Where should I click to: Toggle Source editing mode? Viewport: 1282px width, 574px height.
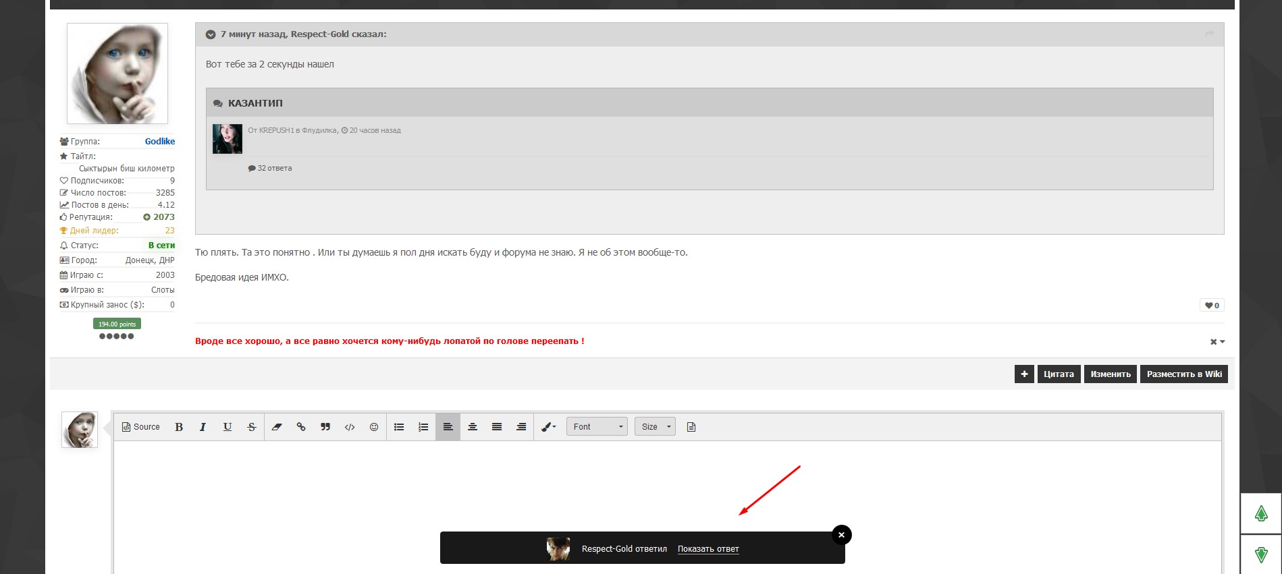(140, 427)
